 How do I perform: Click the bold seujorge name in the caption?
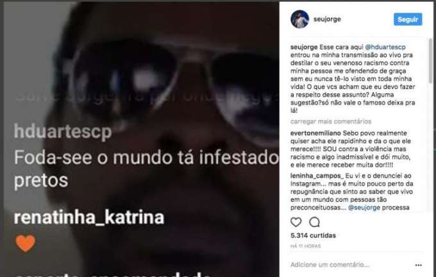coord(304,47)
